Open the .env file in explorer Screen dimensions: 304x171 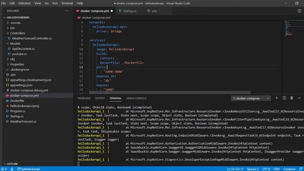(13, 75)
